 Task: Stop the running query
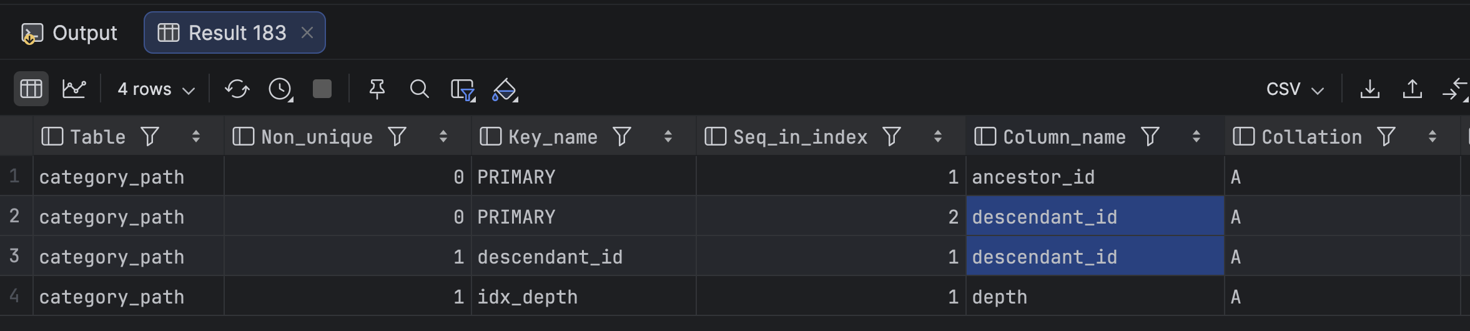coord(322,89)
